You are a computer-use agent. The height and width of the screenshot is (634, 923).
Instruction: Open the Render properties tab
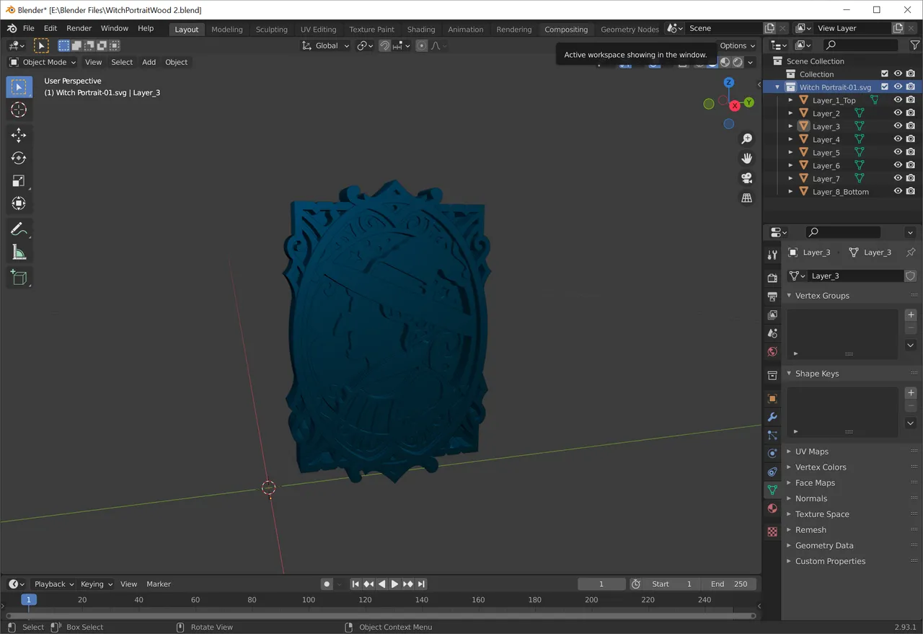click(x=772, y=278)
